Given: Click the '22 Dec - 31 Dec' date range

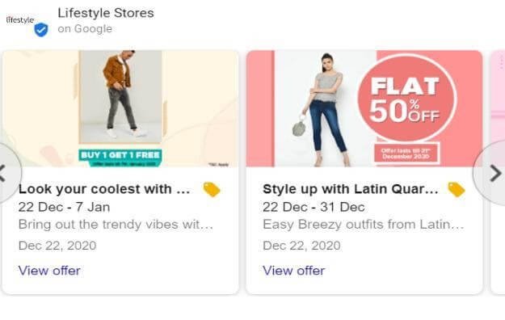Looking at the screenshot, I should pyautogui.click(x=314, y=207).
